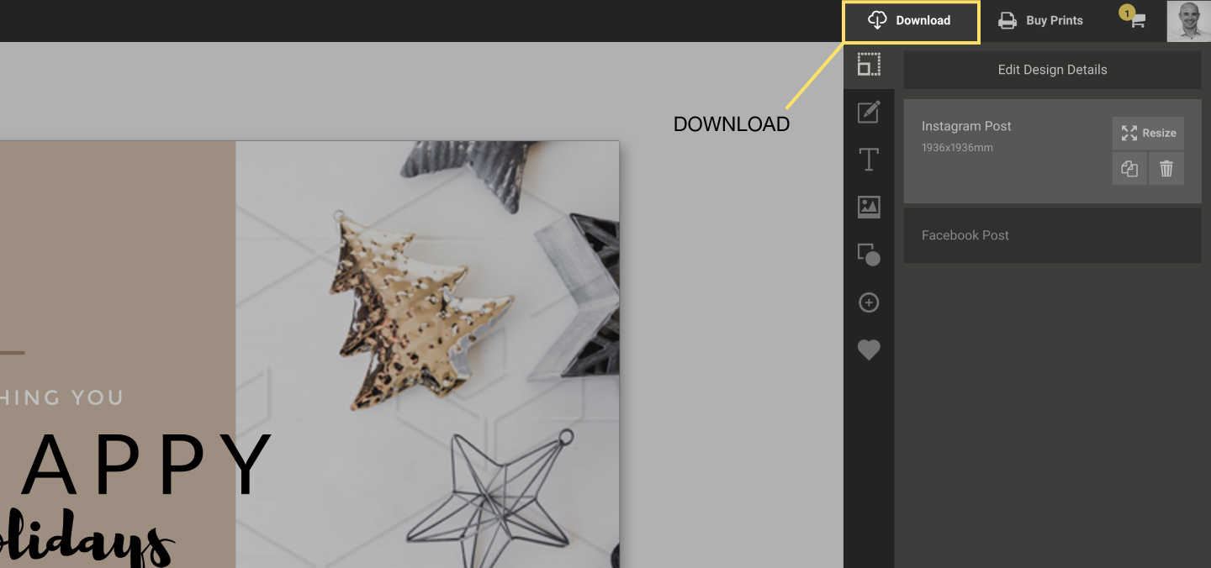Select the Instagram Post panel title
The height and width of the screenshot is (568, 1211).
pos(966,126)
